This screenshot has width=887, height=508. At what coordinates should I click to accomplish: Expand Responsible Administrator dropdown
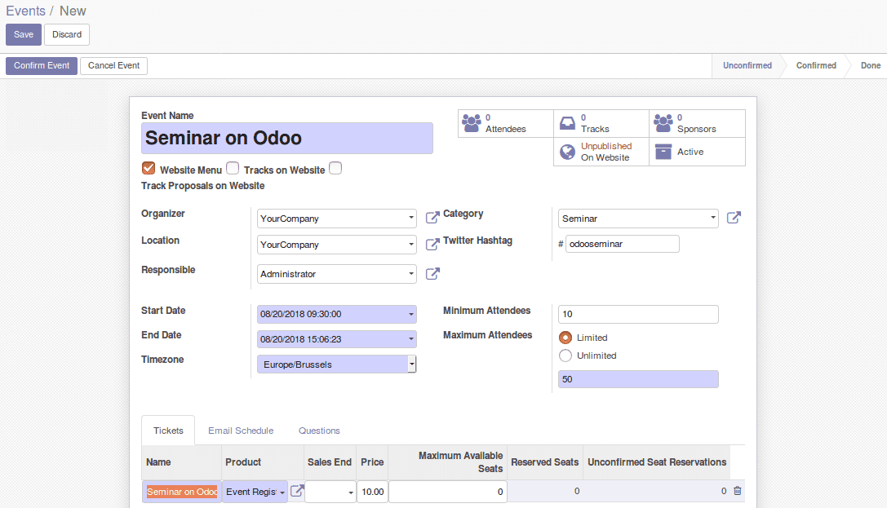pyautogui.click(x=410, y=274)
